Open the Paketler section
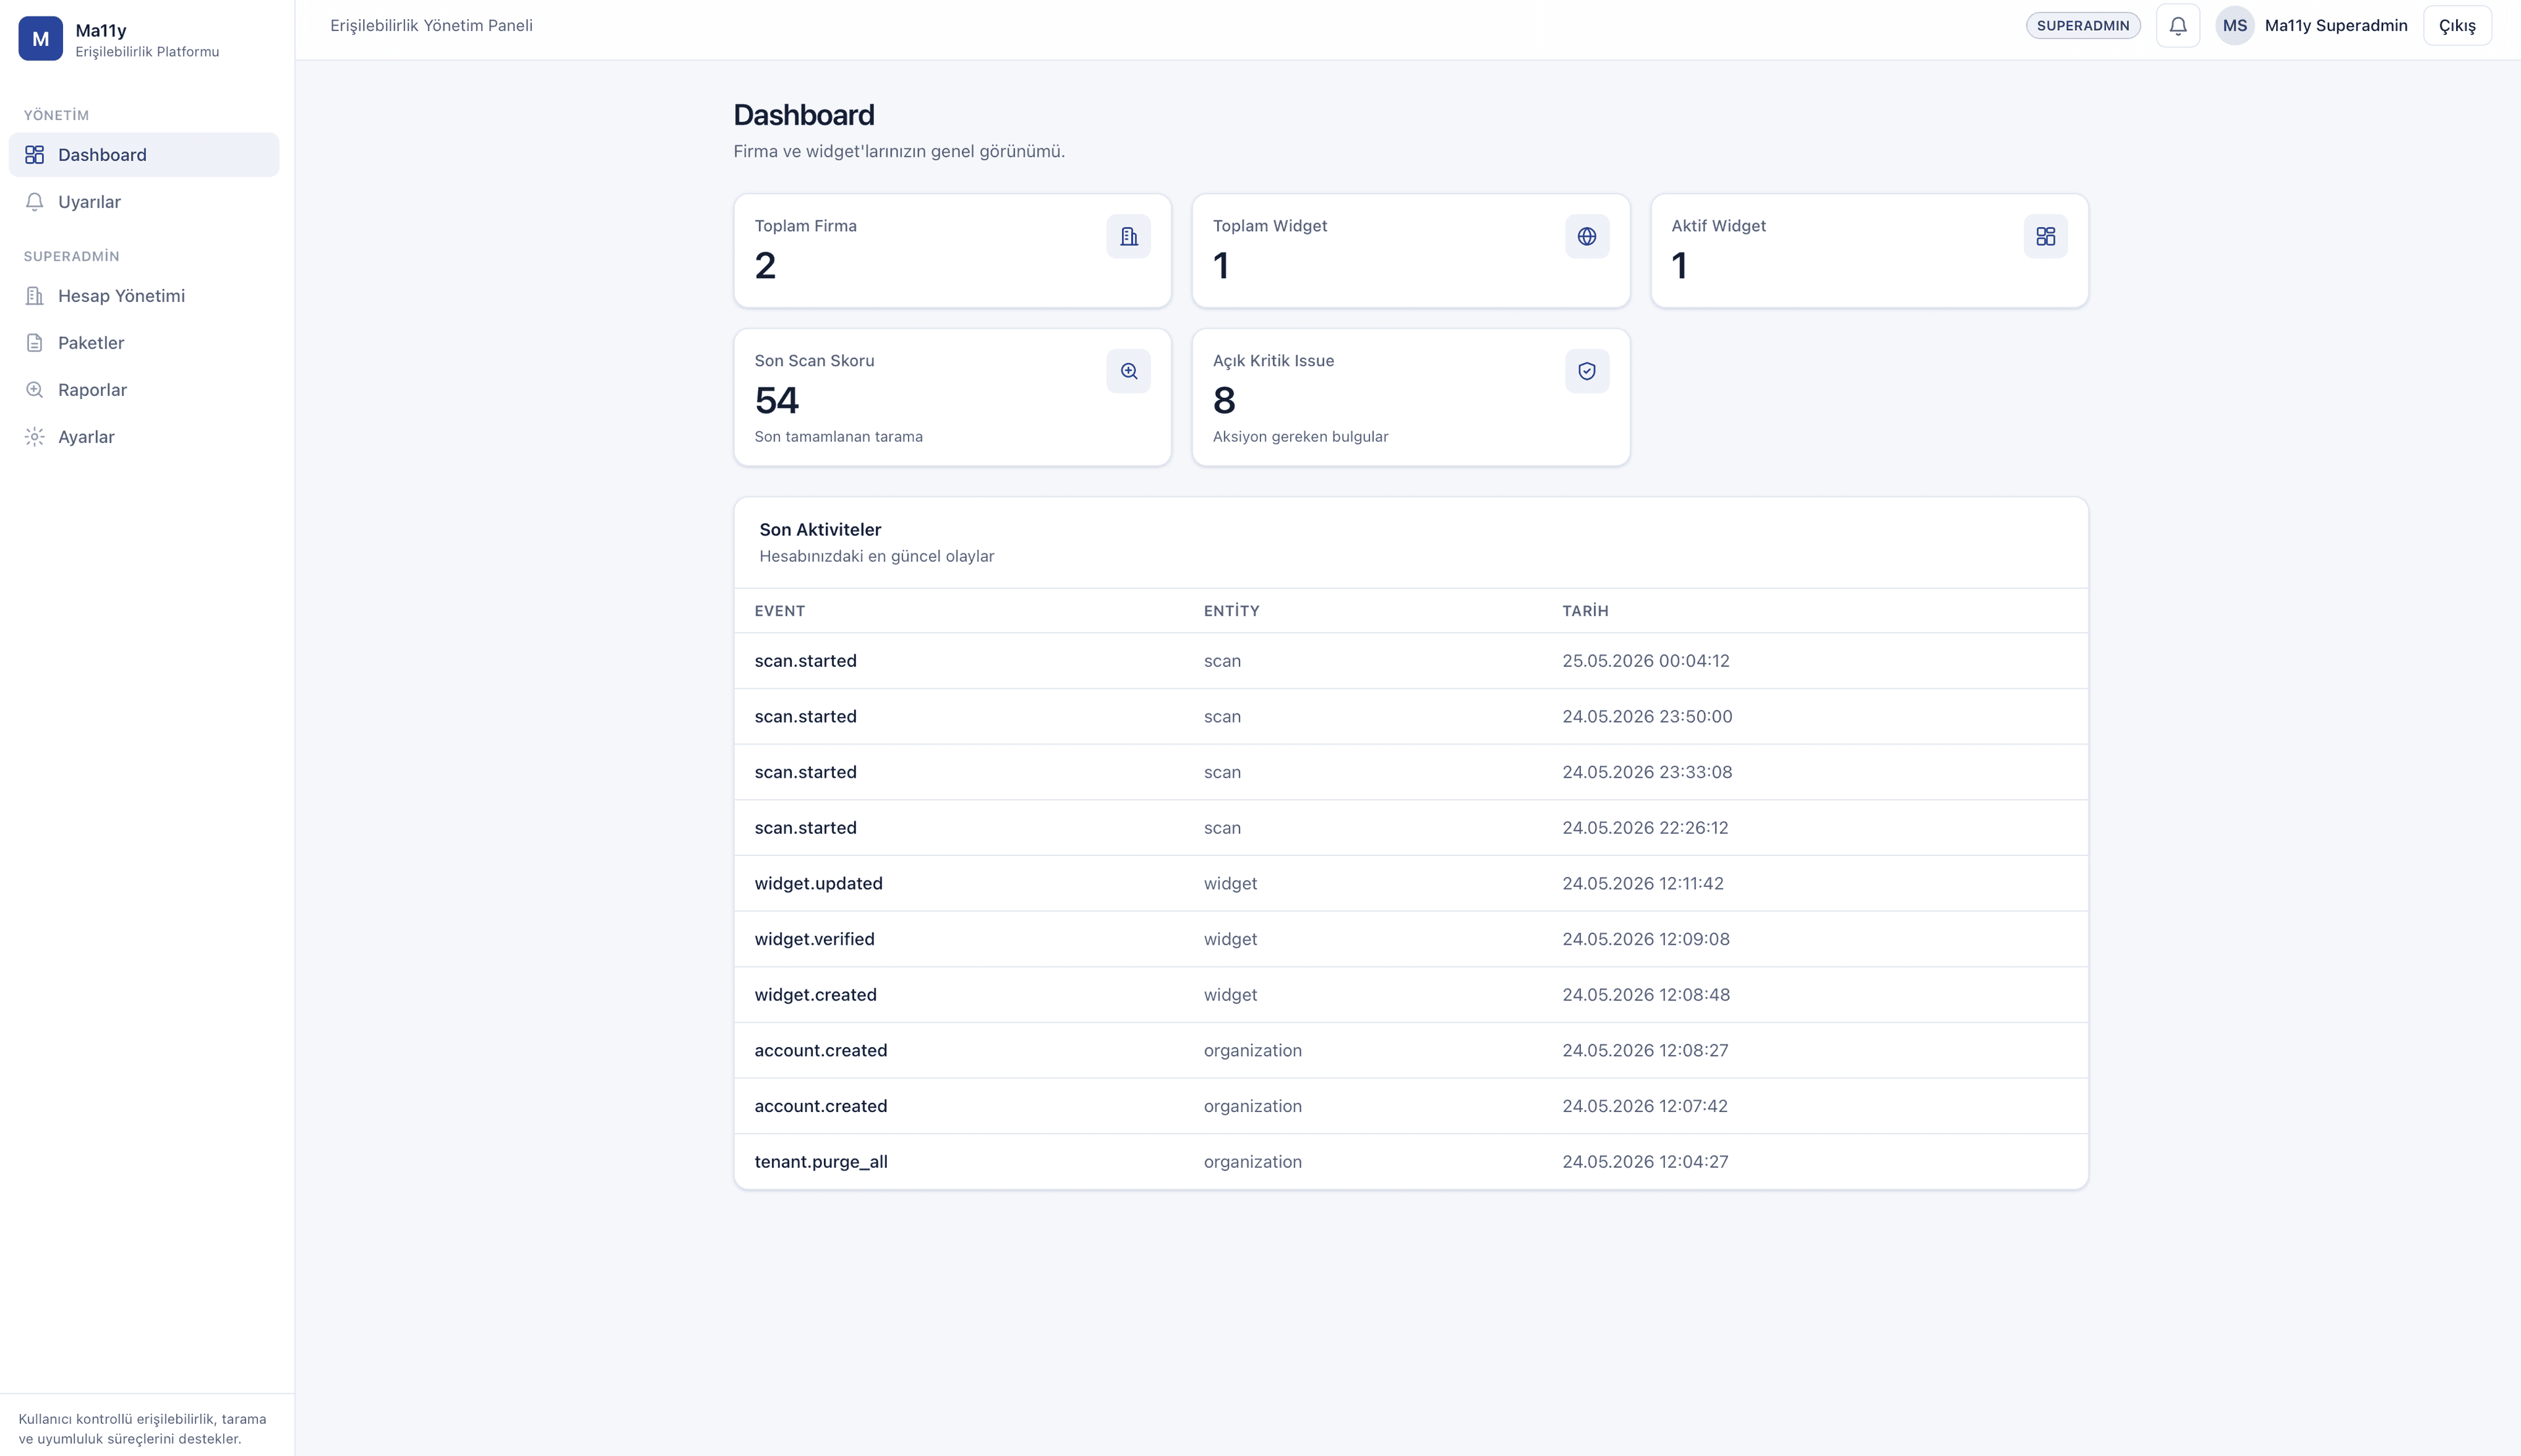 click(144, 343)
